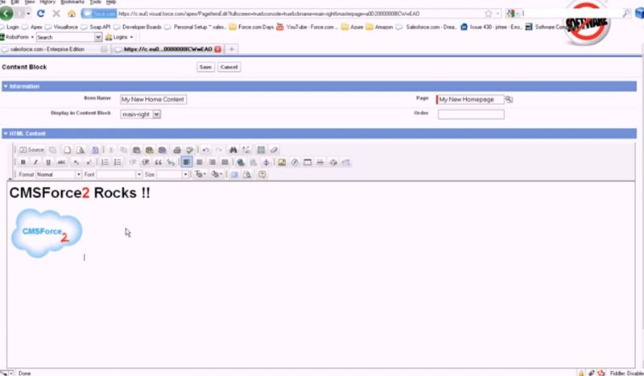This screenshot has height=376, width=644.
Task: Align text right
Action: pyautogui.click(x=212, y=163)
